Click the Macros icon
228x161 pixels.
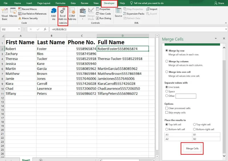(x=13, y=13)
